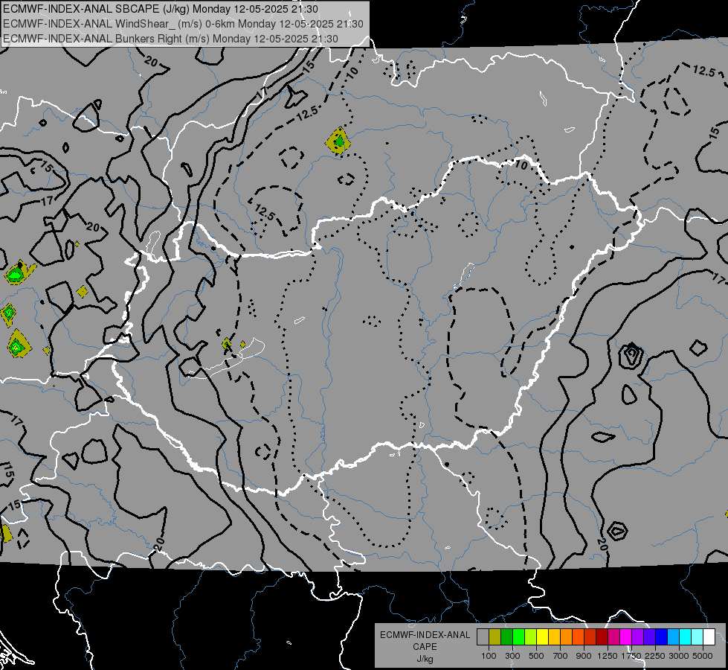Choose the pink-magenta legend swatch
The width and height of the screenshot is (728, 670).
click(x=613, y=637)
